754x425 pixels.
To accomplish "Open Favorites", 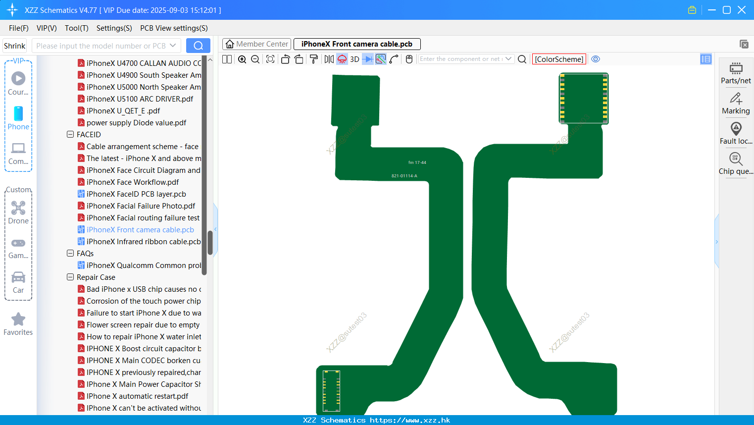I will pyautogui.click(x=18, y=324).
